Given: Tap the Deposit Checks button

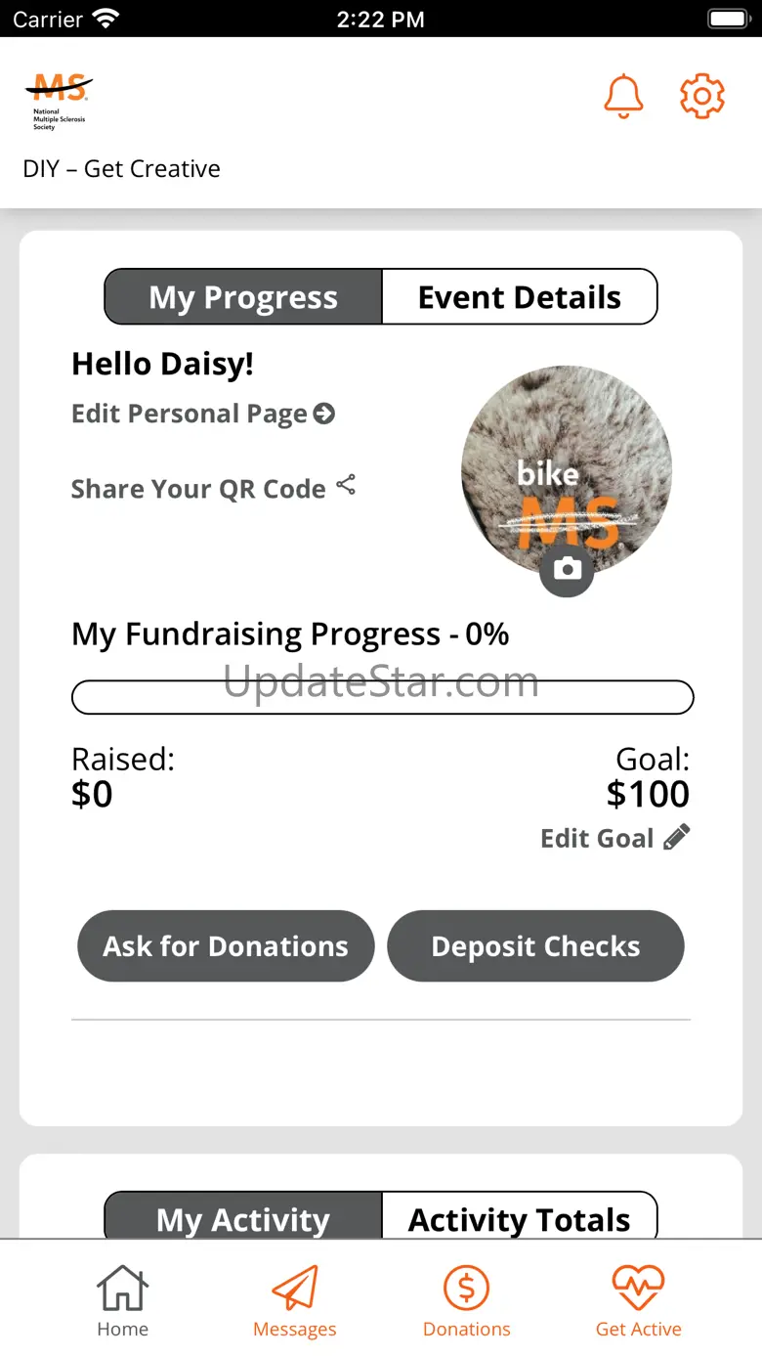Looking at the screenshot, I should coord(535,945).
